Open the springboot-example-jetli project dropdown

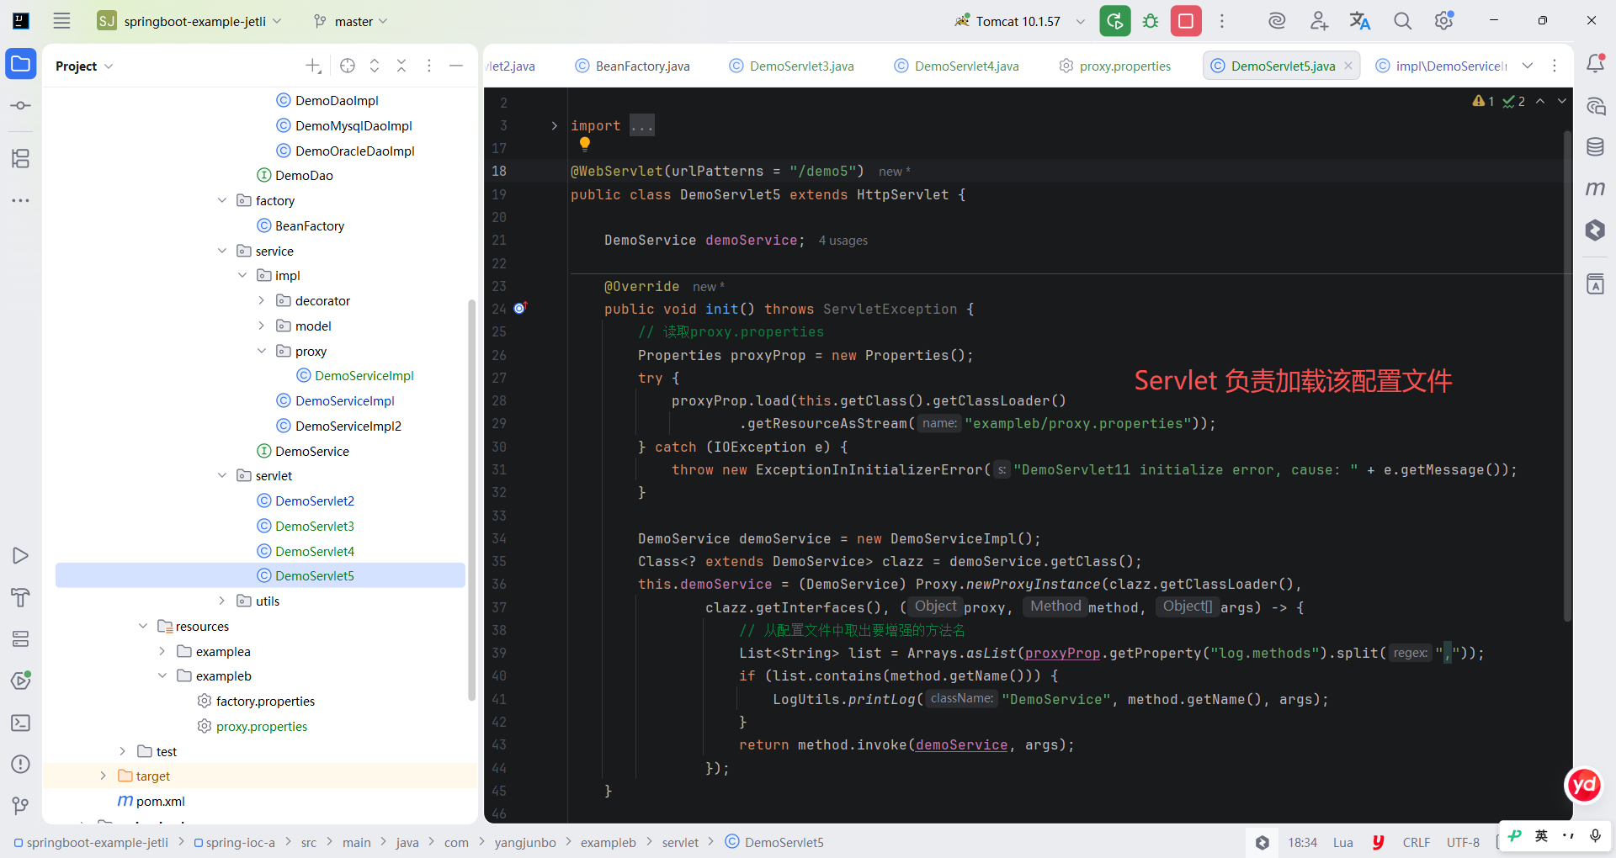[x=189, y=21]
